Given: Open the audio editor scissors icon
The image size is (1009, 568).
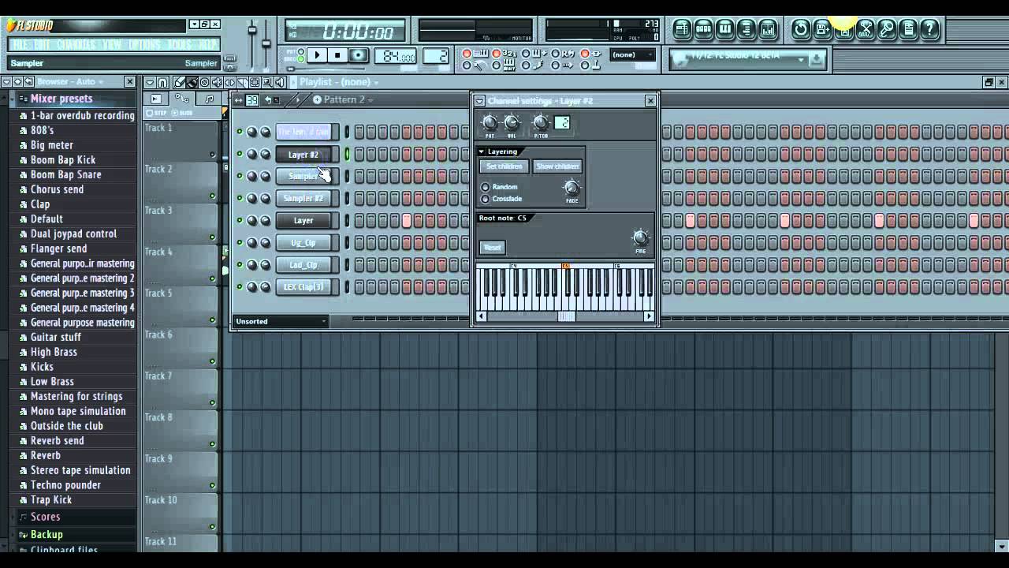Looking at the screenshot, I should point(866,30).
